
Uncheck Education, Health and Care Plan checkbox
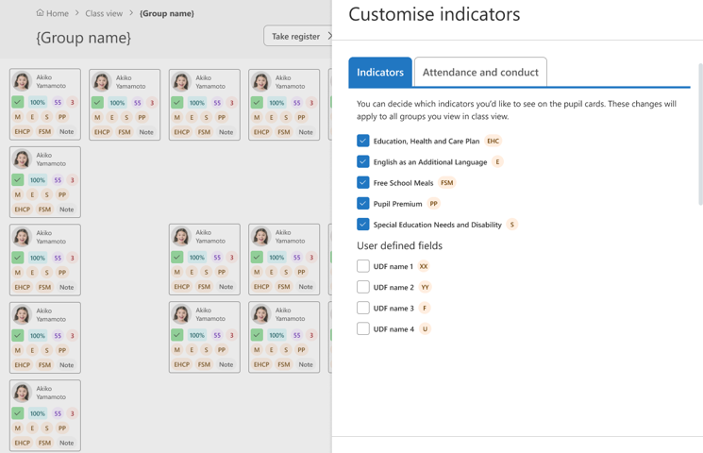363,141
